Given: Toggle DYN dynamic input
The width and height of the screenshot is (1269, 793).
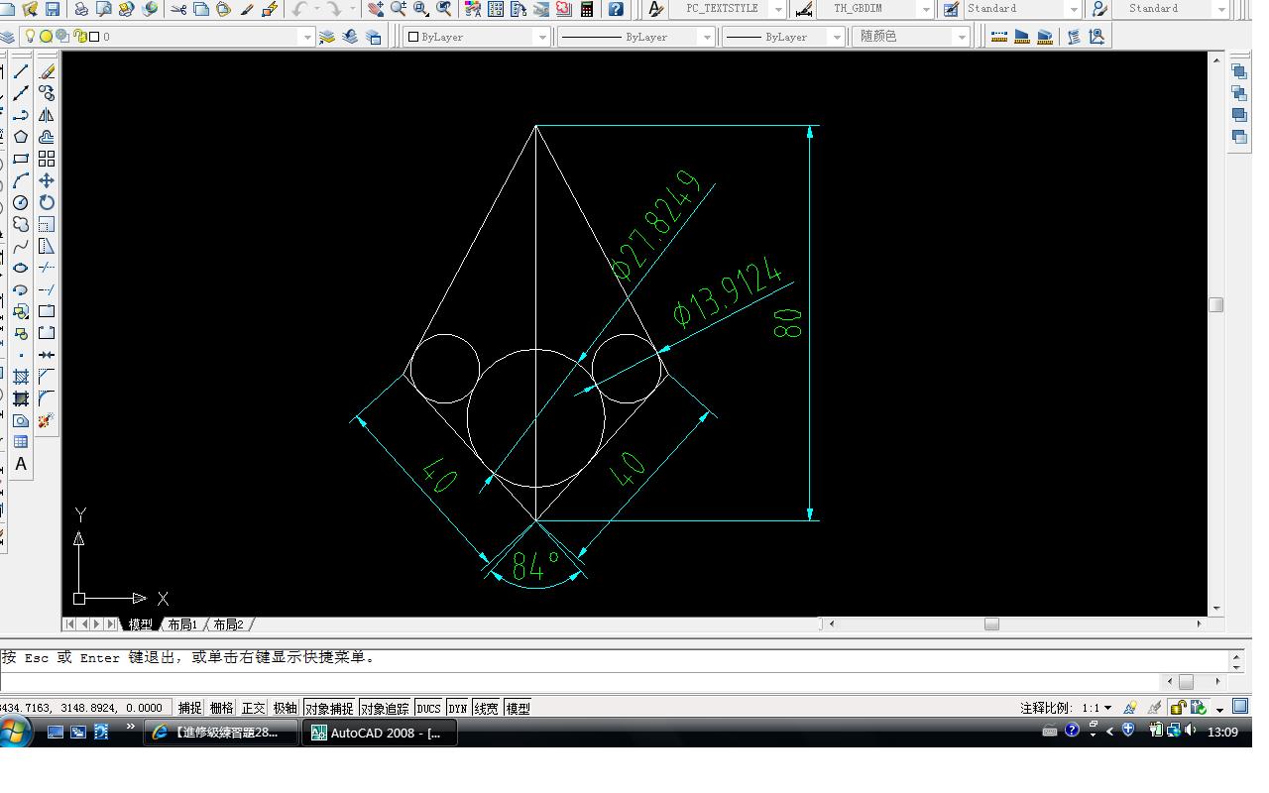Looking at the screenshot, I should (457, 708).
